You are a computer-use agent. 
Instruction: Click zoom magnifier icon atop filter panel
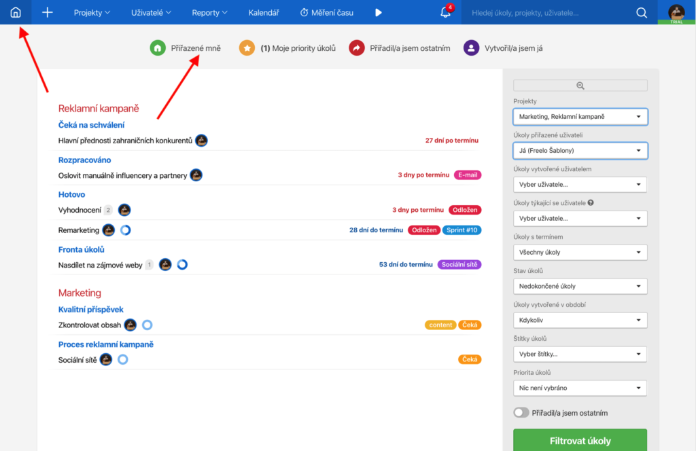coord(580,86)
